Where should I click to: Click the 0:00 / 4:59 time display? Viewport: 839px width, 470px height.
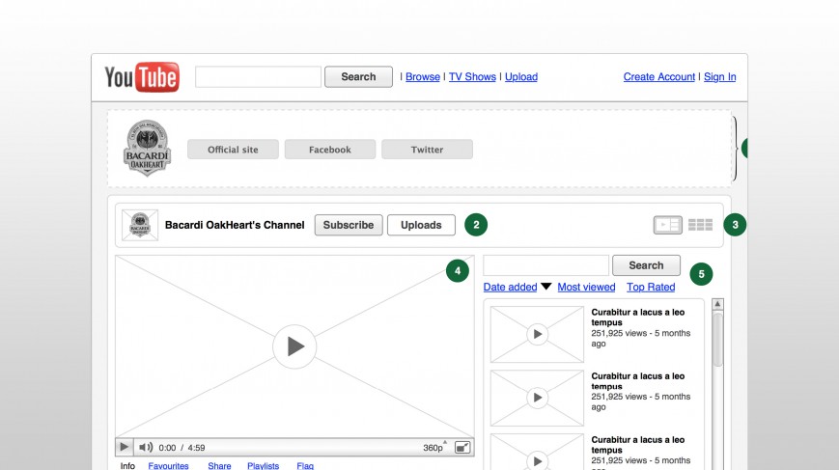click(182, 448)
